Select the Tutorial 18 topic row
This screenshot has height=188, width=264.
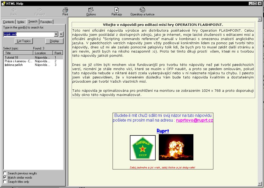[33, 57]
